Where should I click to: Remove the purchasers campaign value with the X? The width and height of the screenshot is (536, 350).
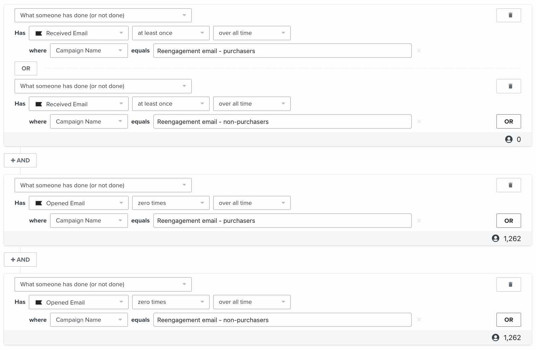tap(419, 51)
